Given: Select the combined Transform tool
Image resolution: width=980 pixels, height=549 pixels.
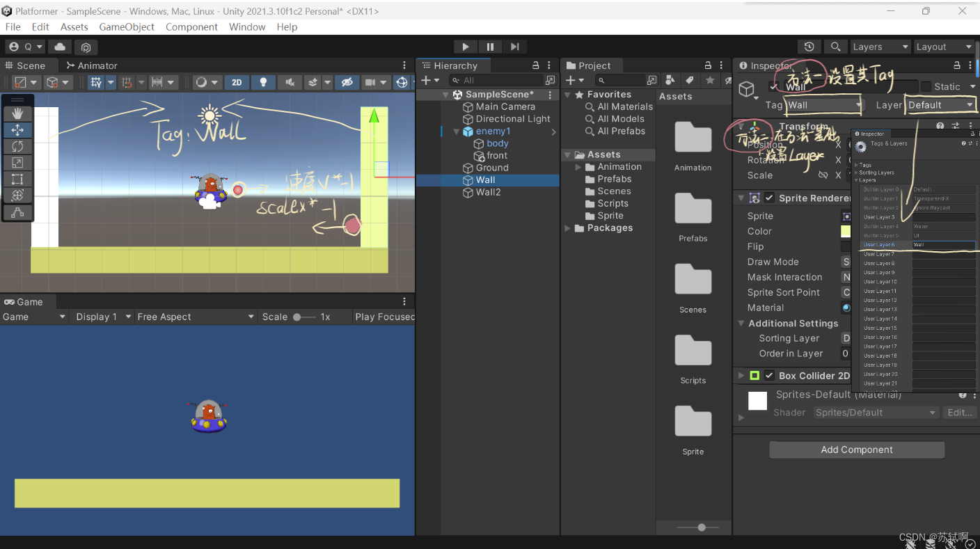Looking at the screenshot, I should coord(17,195).
